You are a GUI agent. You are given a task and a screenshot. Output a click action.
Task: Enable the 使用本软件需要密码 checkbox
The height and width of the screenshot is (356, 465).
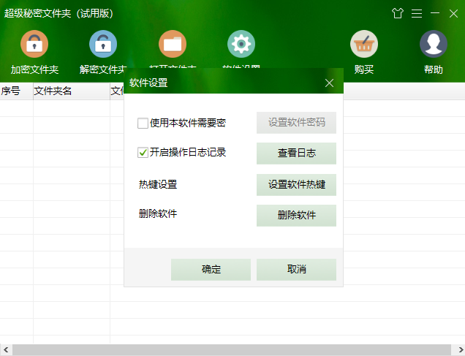click(143, 123)
